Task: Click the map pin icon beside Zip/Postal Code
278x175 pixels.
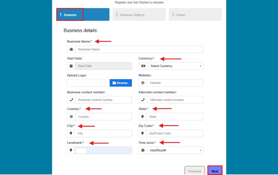Action: (x=142, y=133)
